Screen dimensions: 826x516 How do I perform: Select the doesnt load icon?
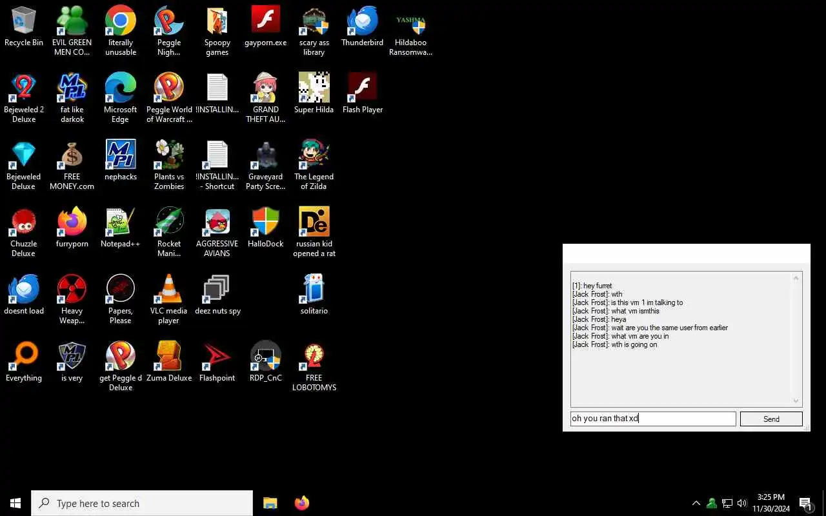coord(24,289)
